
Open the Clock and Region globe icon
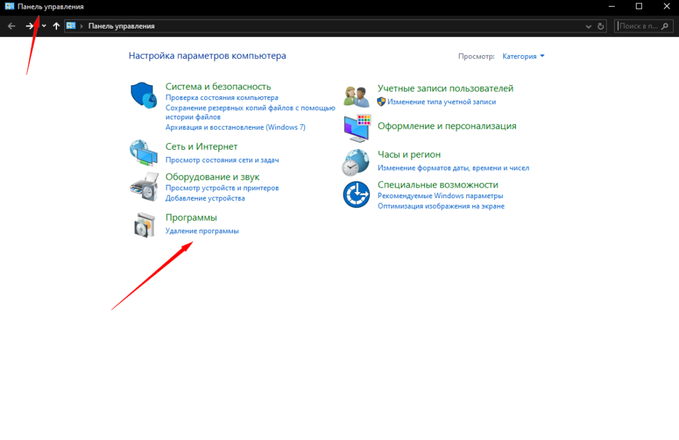(x=355, y=162)
